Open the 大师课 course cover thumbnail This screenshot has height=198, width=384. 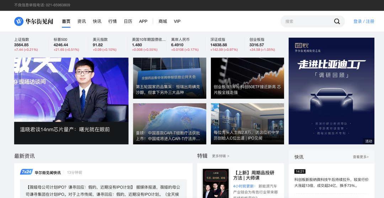(216, 183)
